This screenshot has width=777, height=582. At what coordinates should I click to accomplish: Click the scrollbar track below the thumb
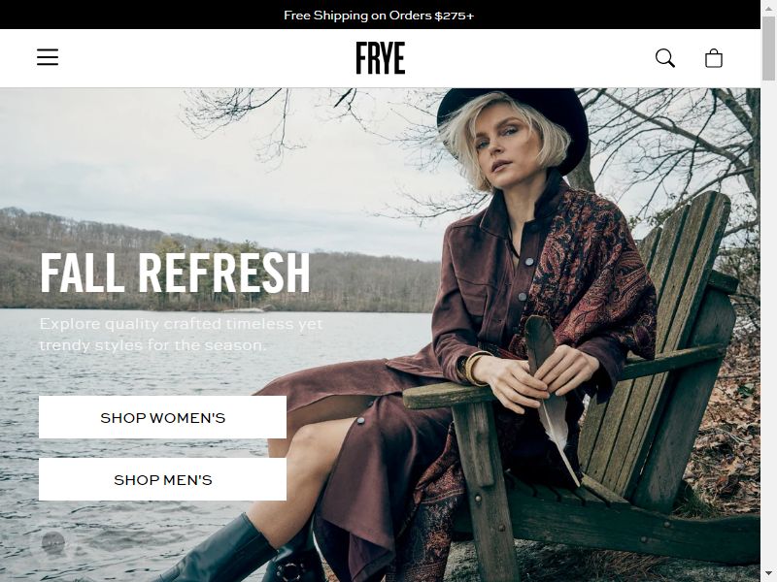pyautogui.click(x=768, y=322)
